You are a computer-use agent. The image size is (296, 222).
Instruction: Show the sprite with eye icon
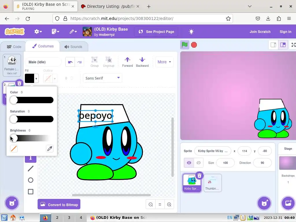tap(189, 163)
